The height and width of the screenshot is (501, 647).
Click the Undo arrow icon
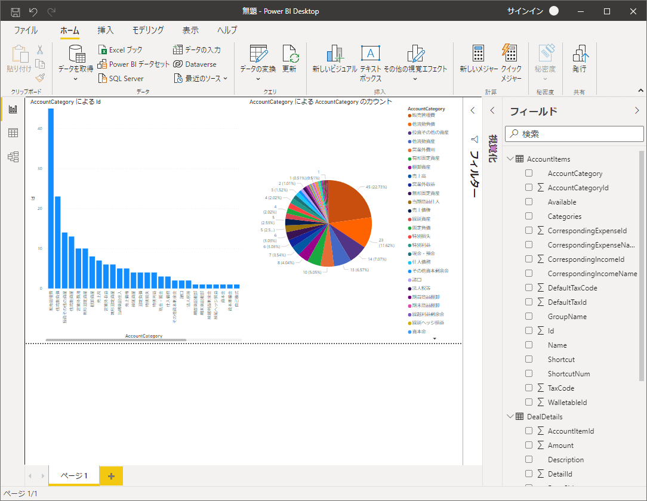[x=33, y=12]
